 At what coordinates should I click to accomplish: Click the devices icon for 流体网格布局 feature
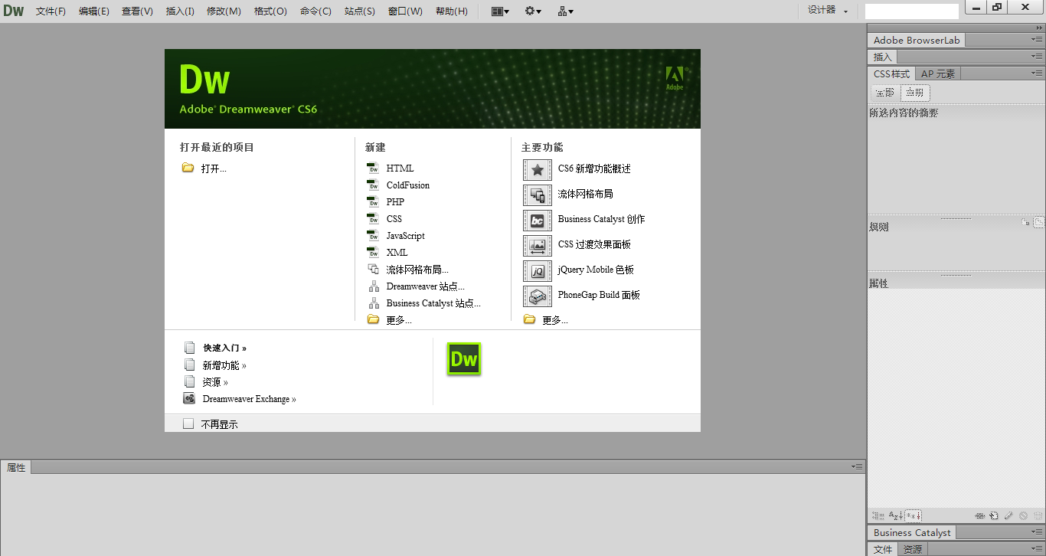tap(538, 195)
